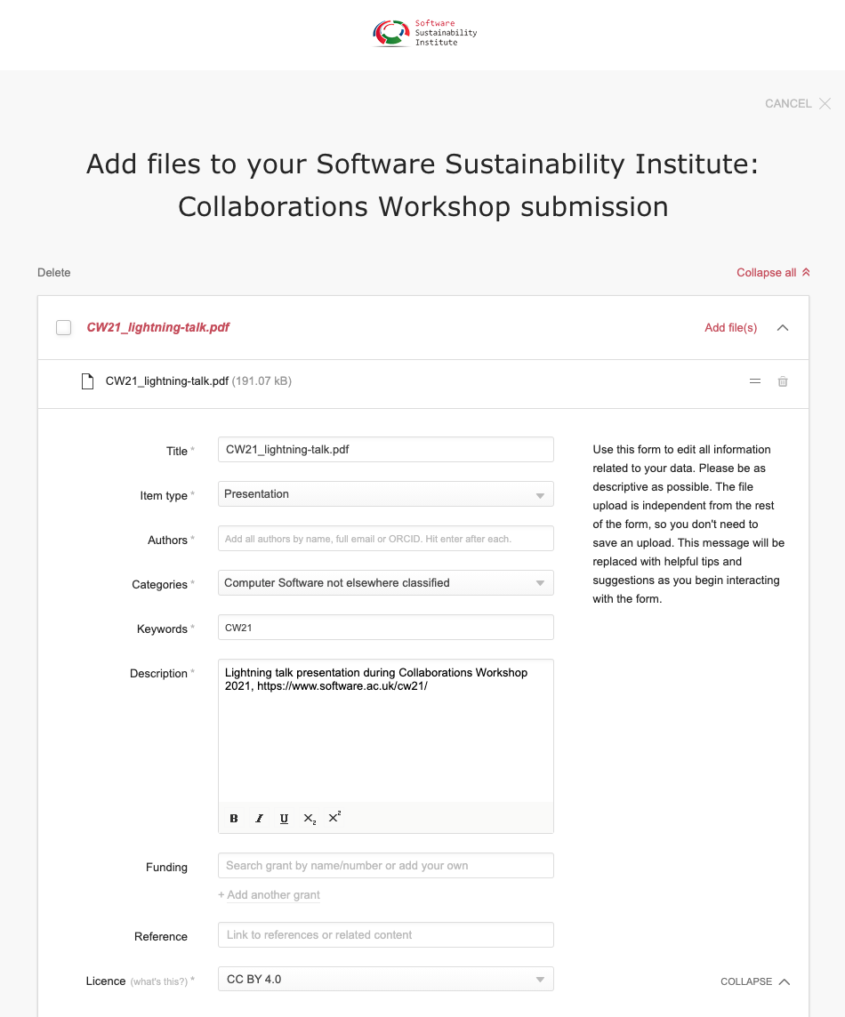Image resolution: width=845 pixels, height=1017 pixels.
Task: Open the Categories dropdown
Action: [x=385, y=583]
